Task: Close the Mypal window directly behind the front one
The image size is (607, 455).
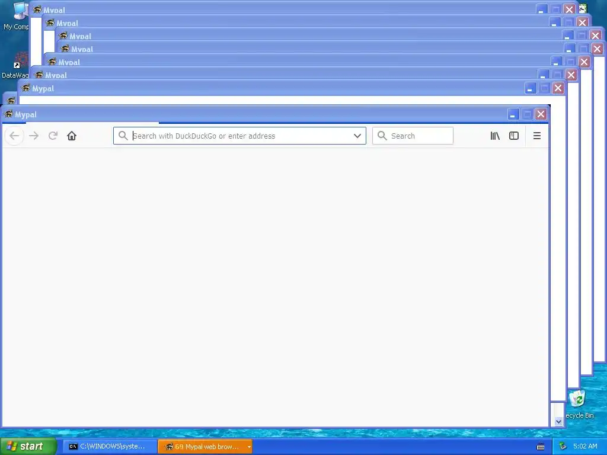Action: point(558,88)
